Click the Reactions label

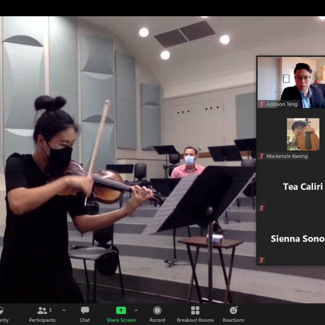(234, 320)
